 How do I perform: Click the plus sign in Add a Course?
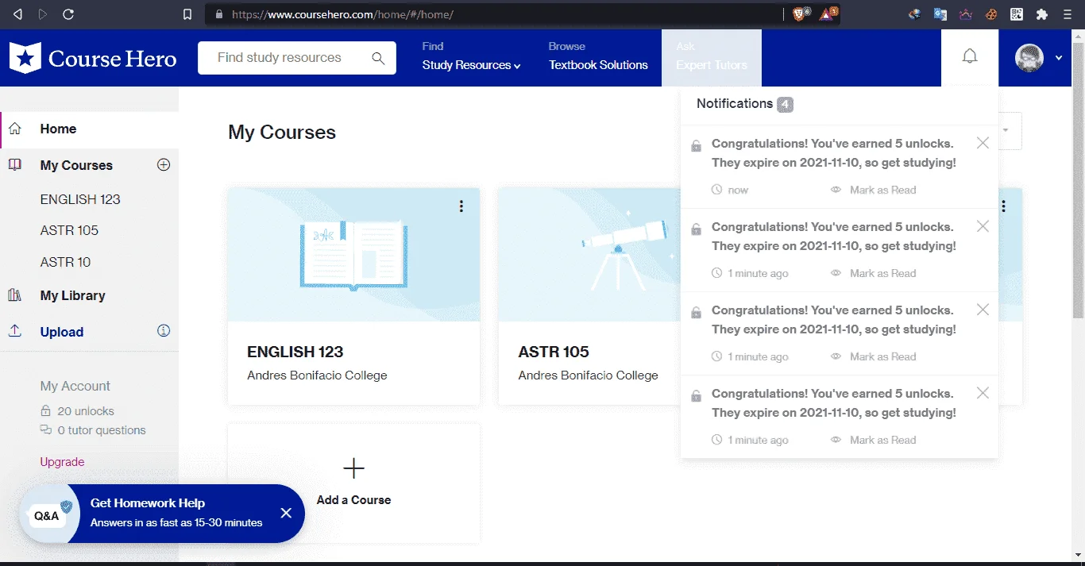pyautogui.click(x=353, y=468)
